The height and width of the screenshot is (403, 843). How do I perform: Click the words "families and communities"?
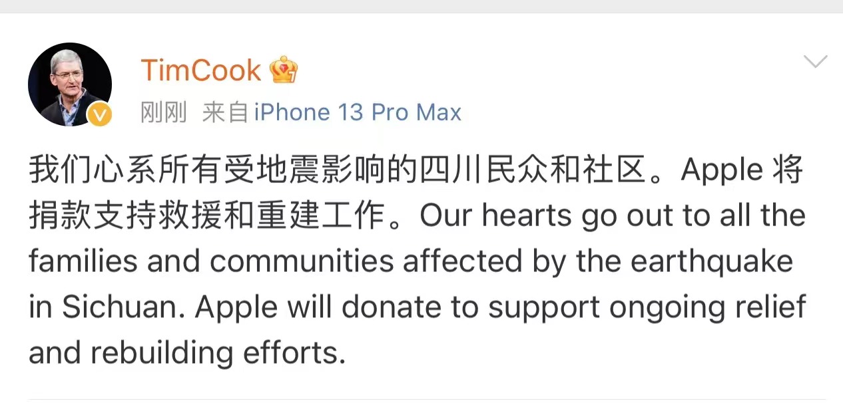tap(211, 262)
